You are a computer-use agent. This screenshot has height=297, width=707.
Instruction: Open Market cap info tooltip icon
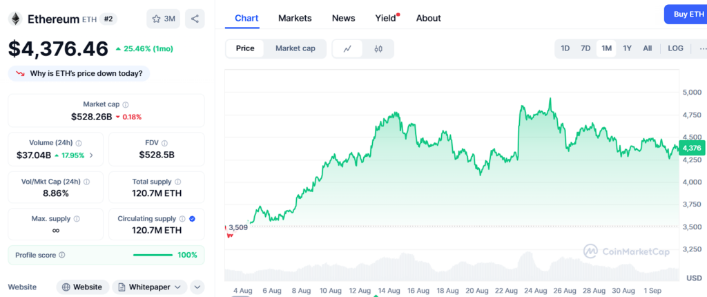(x=126, y=104)
